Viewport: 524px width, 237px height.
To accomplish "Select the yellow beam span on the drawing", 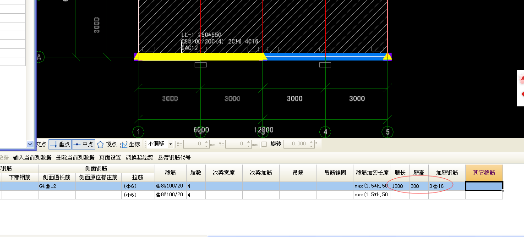I will tap(201, 57).
